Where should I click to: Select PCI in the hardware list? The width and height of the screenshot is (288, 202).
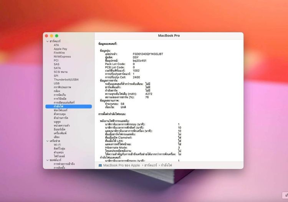coord(56,60)
